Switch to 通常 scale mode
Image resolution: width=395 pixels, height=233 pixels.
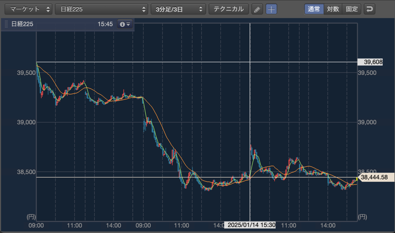(314, 9)
